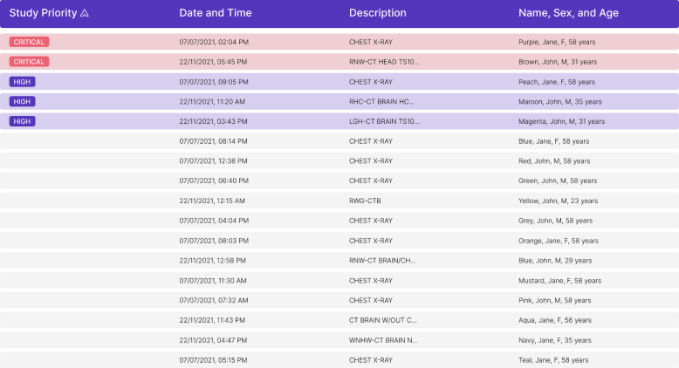Click the HIGH badge for Peach, Jane

point(22,82)
